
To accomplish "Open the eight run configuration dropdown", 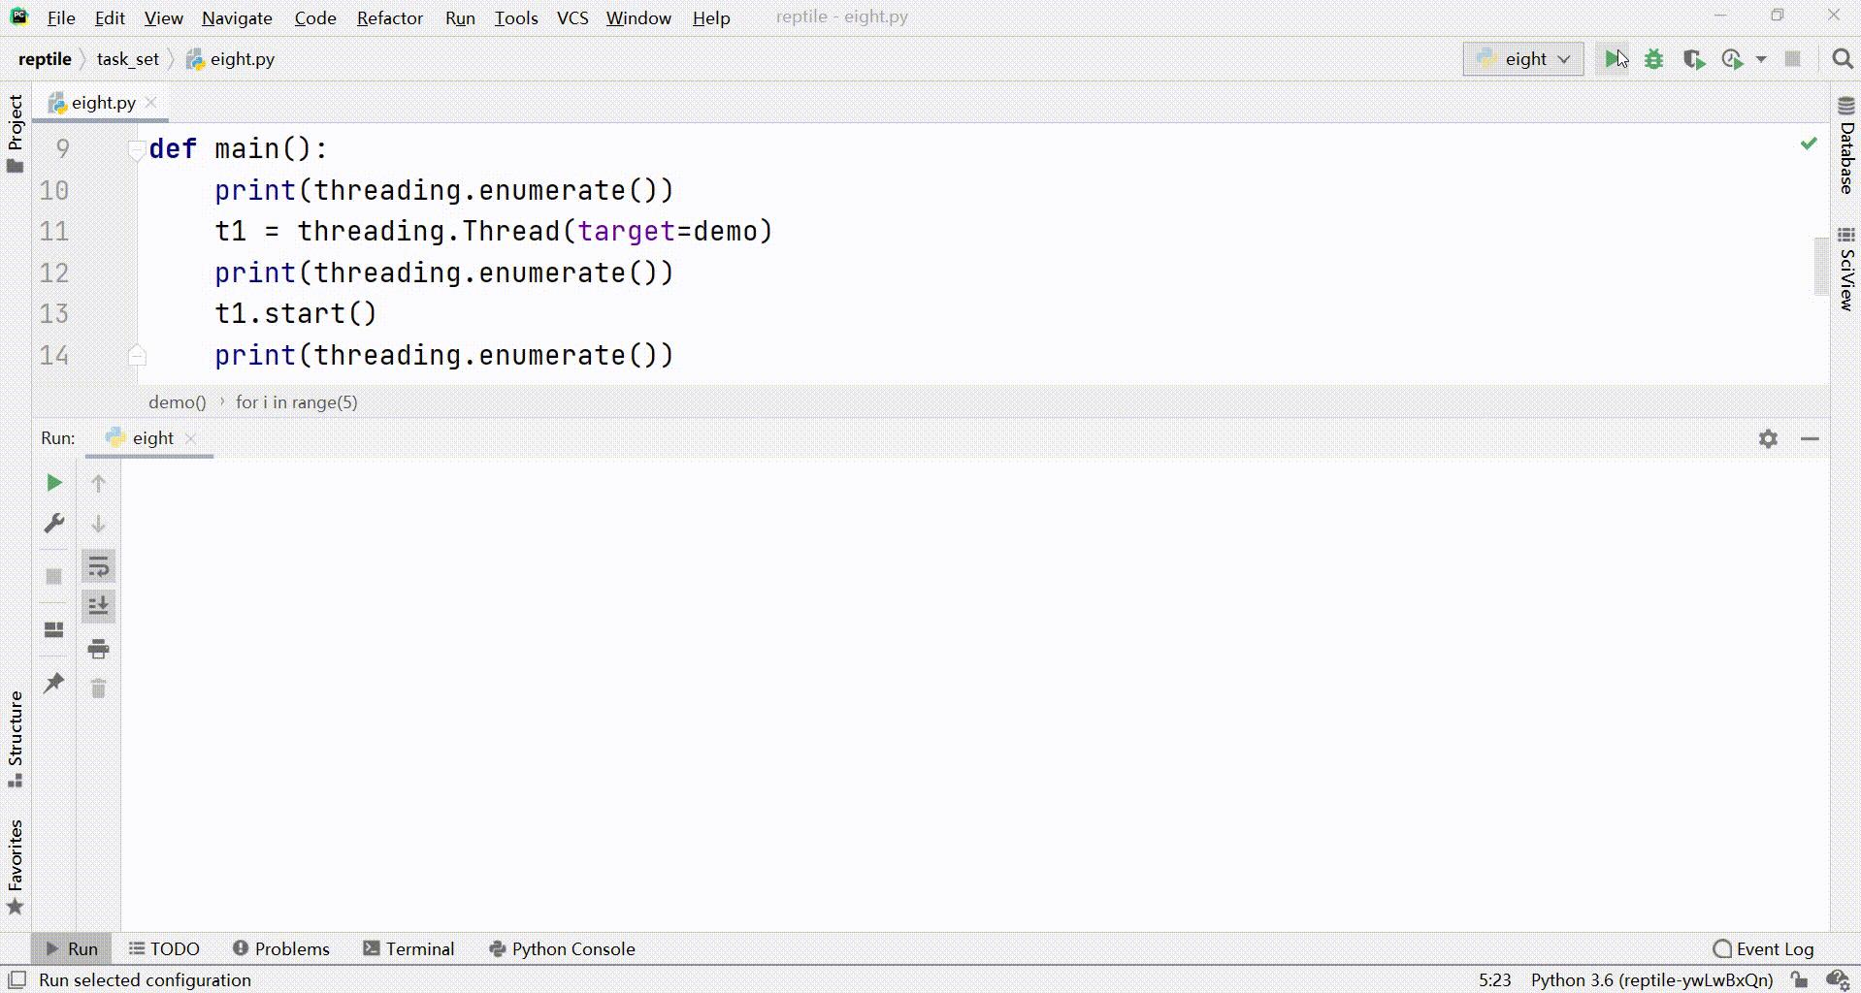I will [1523, 59].
